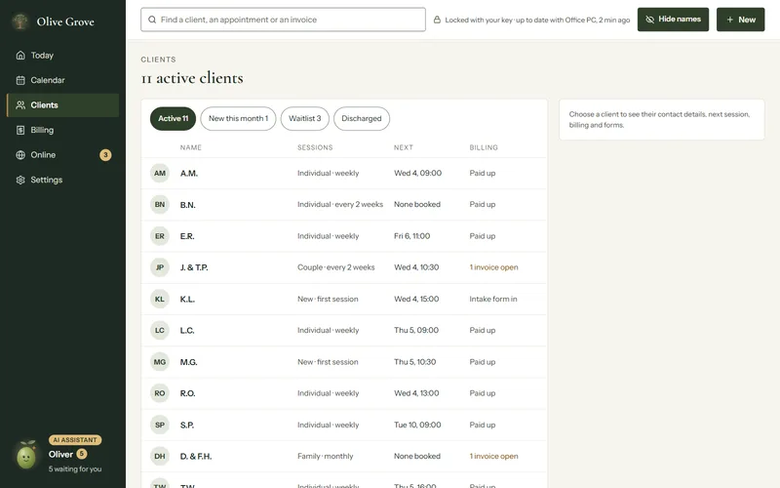This screenshot has height=488, width=780.
Task: Click the Online globe icon
Action: [20, 155]
